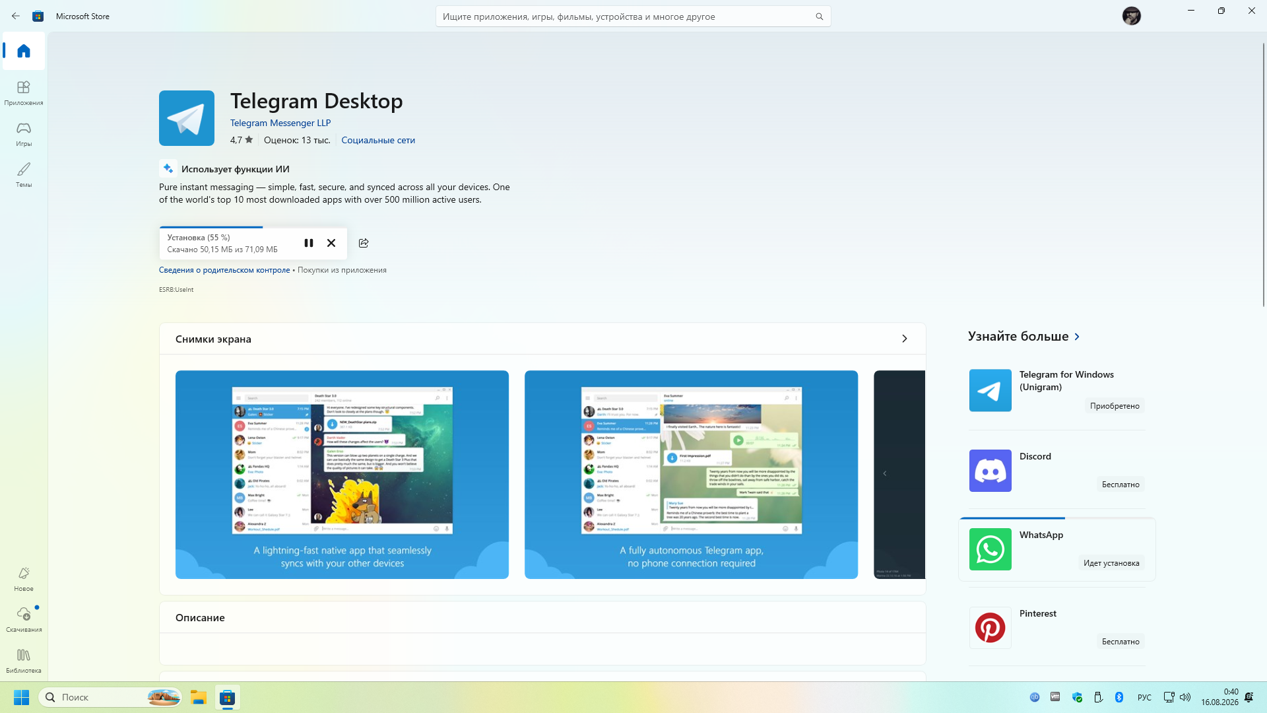Click Бесплатно button for Discord
This screenshot has height=713, width=1267.
point(1121,485)
